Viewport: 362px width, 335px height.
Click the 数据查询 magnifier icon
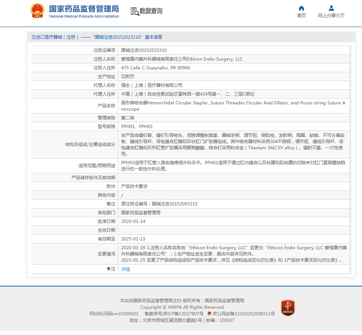(x=135, y=12)
